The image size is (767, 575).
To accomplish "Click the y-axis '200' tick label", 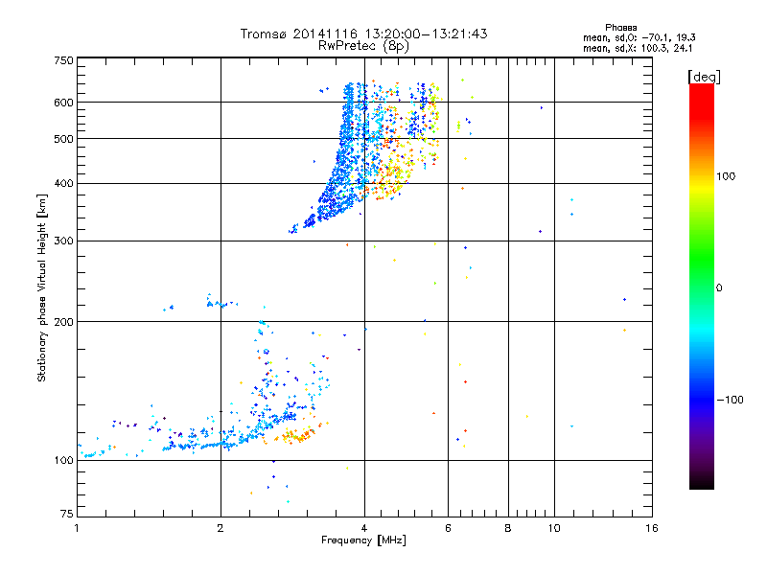I will point(63,322).
